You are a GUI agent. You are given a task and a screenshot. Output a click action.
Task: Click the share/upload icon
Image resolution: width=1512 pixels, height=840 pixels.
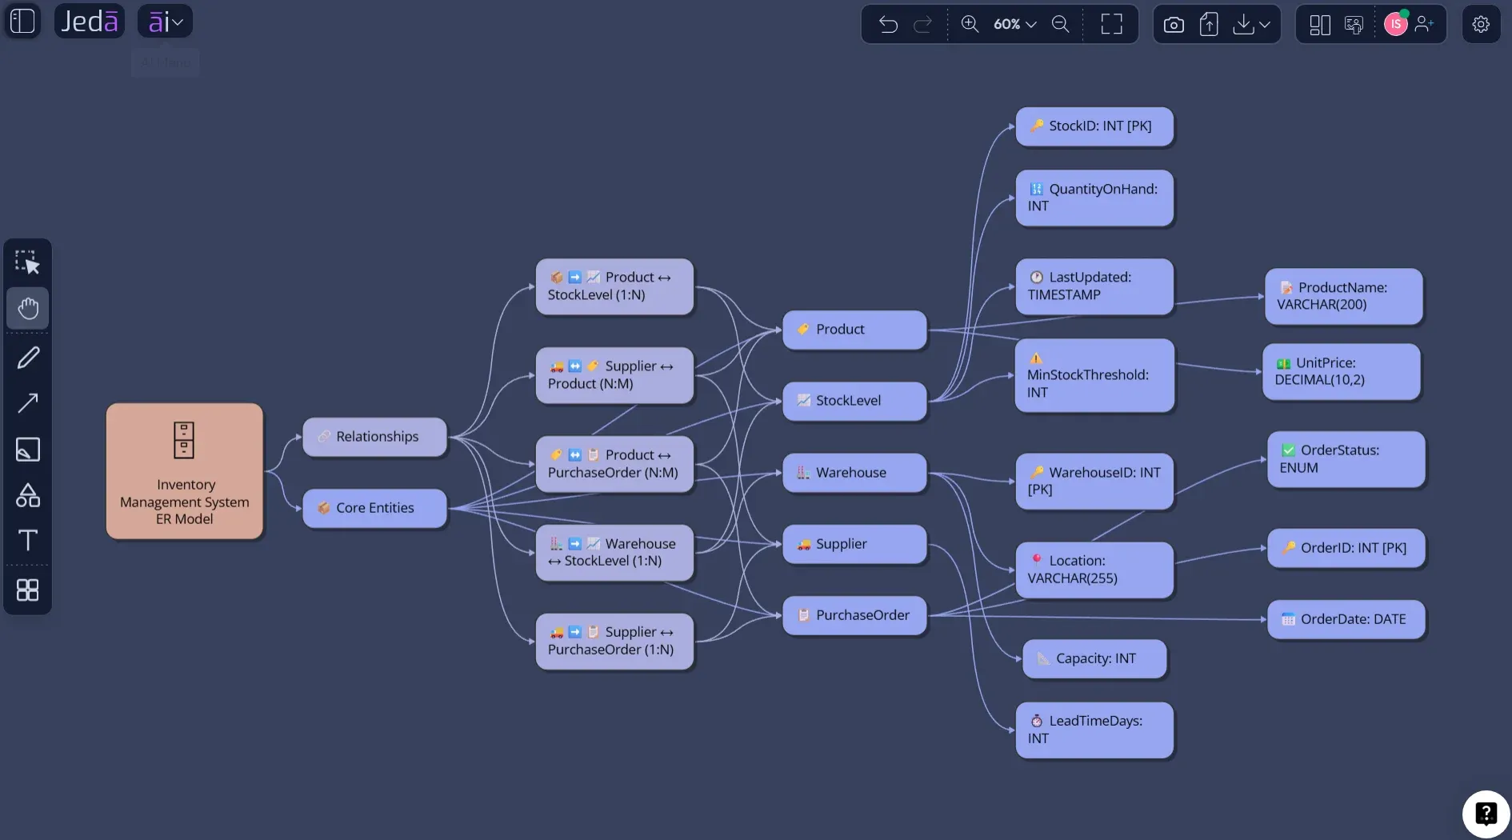1209,25
